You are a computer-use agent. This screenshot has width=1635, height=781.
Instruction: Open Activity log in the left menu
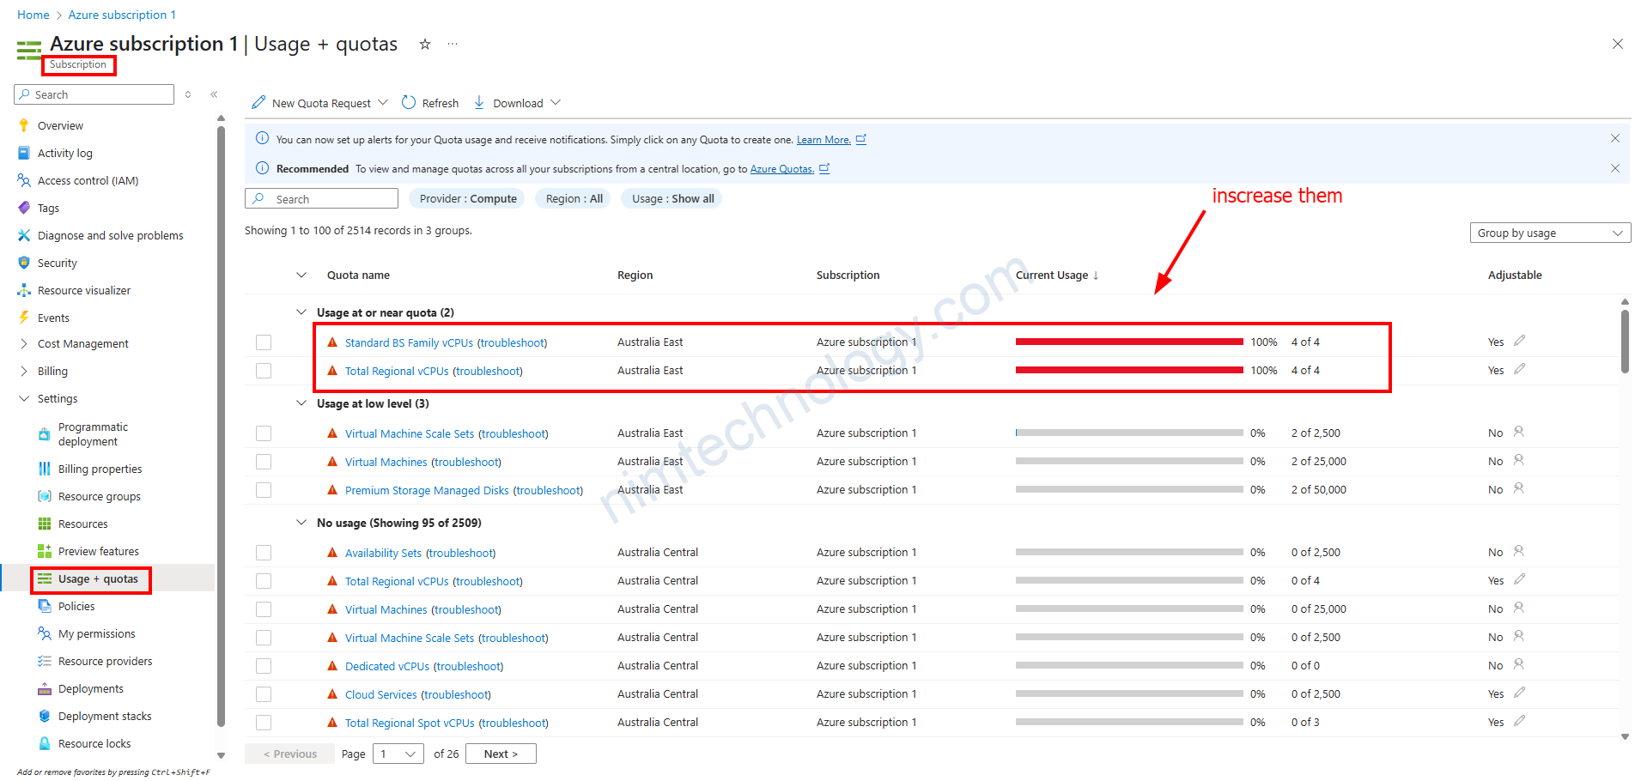coord(64,154)
